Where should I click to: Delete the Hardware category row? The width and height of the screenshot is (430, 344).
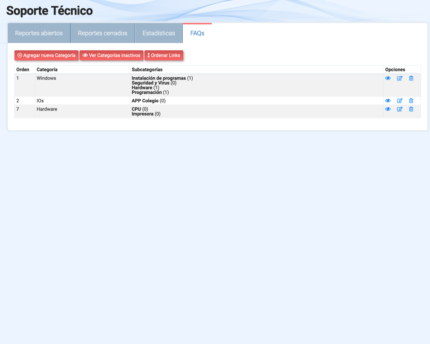[411, 109]
